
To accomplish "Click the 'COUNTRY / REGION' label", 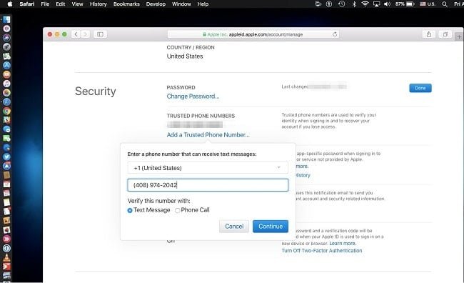I will point(191,47).
